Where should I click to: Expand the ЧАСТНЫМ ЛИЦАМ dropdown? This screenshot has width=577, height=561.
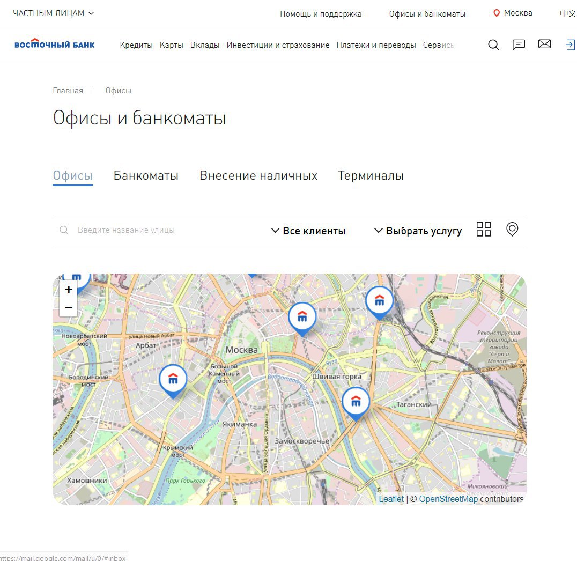click(x=54, y=13)
